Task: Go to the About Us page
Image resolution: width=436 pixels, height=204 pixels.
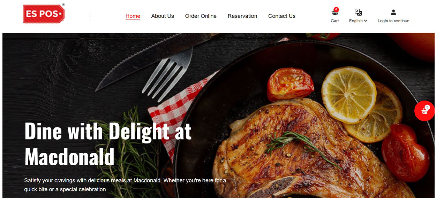Action: pos(163,16)
